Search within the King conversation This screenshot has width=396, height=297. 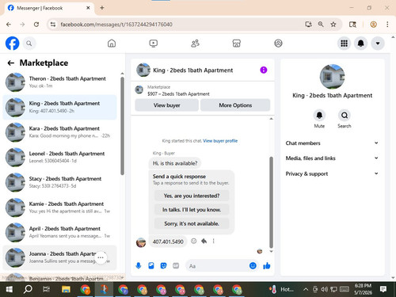(345, 116)
